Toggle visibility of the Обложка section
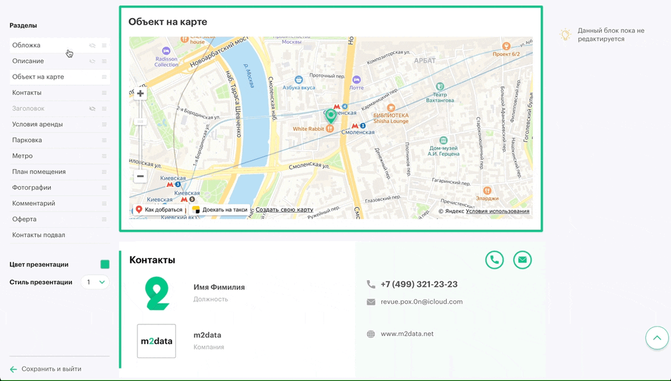671x381 pixels. tap(92, 45)
